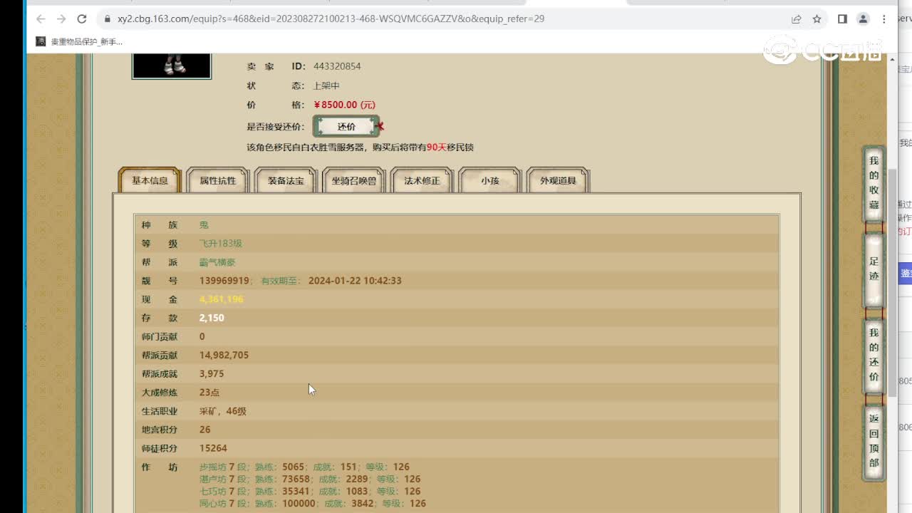Open the 小孩 tab
The image size is (912, 513).
(x=490, y=180)
